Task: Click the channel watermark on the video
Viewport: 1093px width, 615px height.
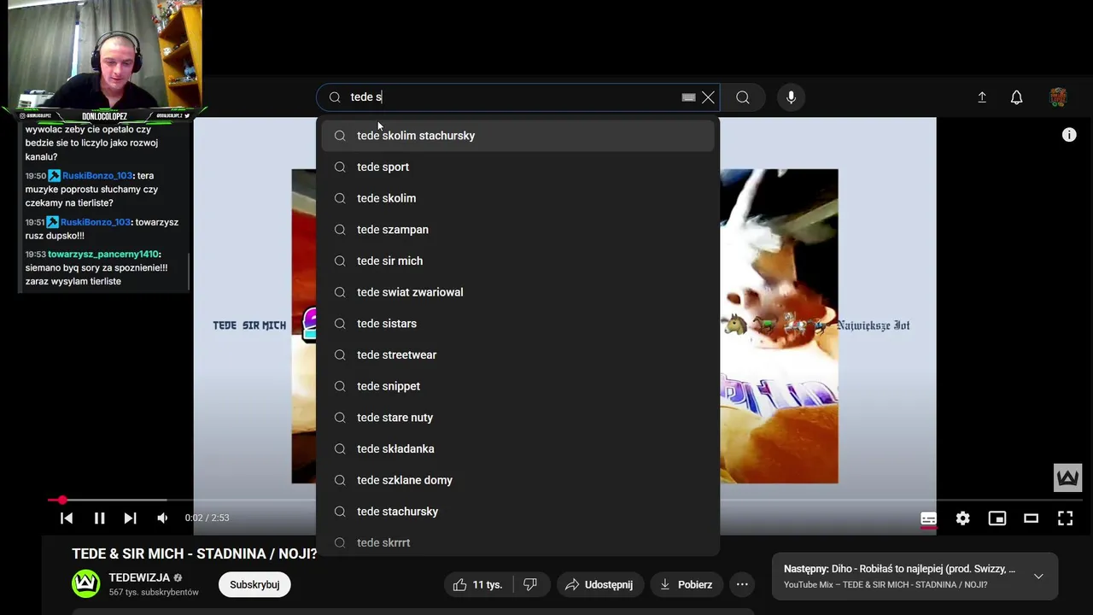Action: (x=1067, y=477)
